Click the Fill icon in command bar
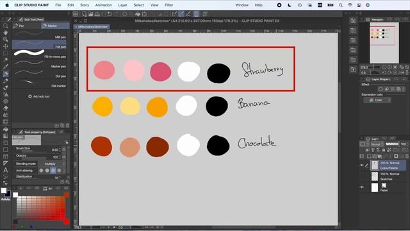Viewport: 410px width, 231px height. pyautogui.click(x=138, y=14)
